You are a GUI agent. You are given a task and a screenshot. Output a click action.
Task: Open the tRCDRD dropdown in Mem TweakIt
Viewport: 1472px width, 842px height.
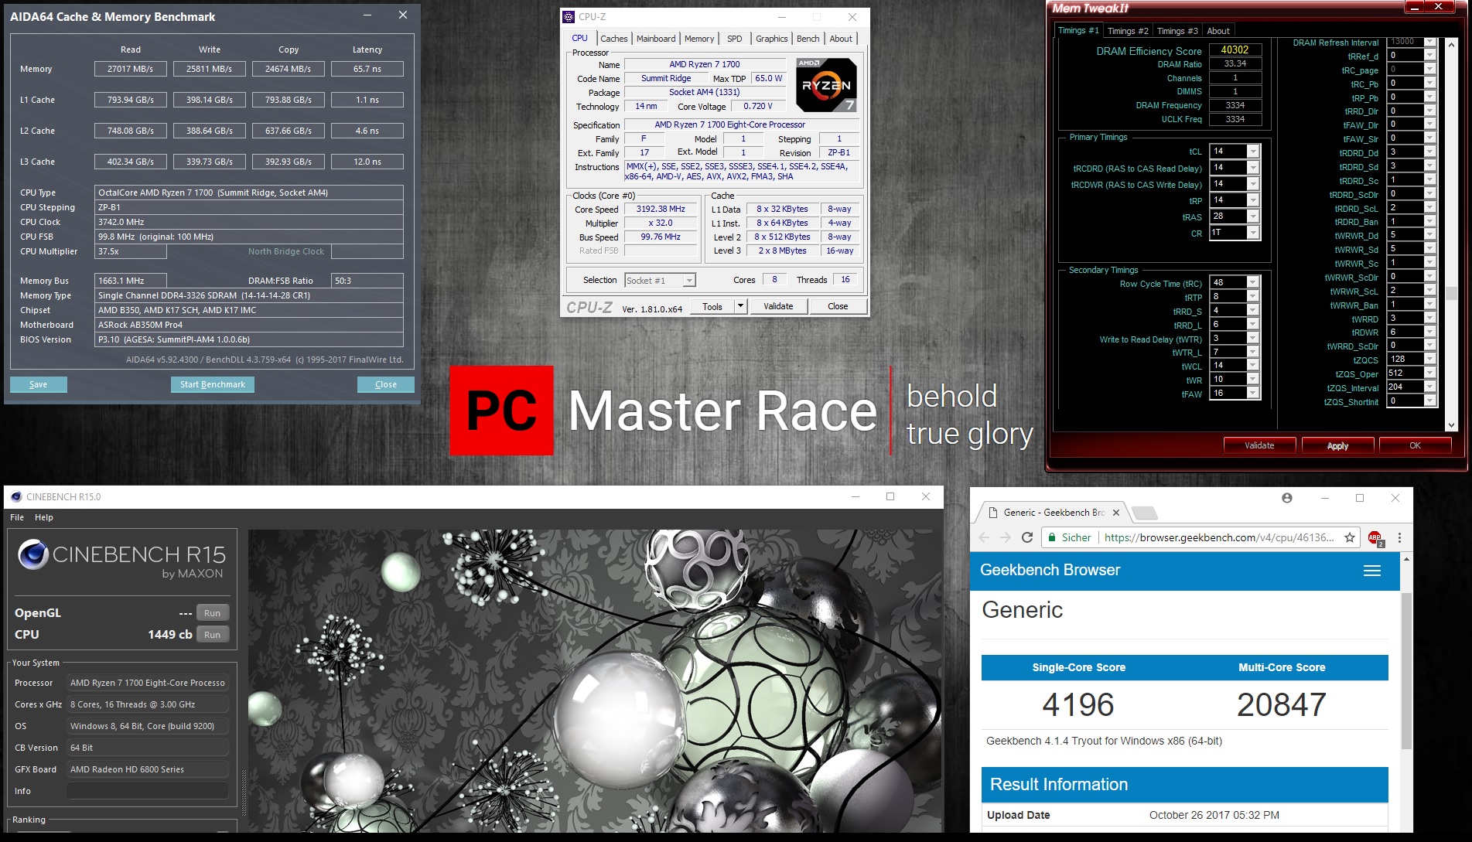pos(1253,168)
